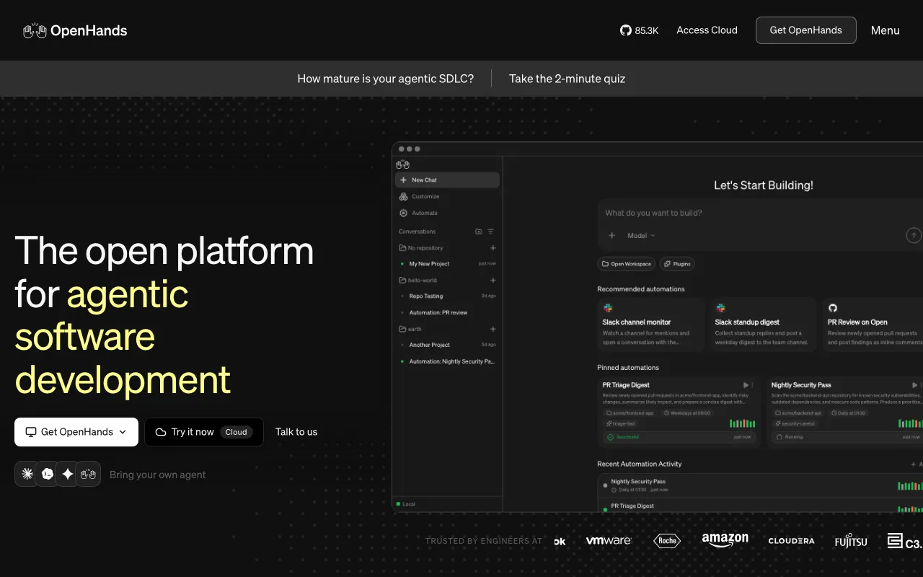Viewport: 923px width, 577px height.
Task: Click the new folder icon beside Conversations
Action: click(479, 232)
